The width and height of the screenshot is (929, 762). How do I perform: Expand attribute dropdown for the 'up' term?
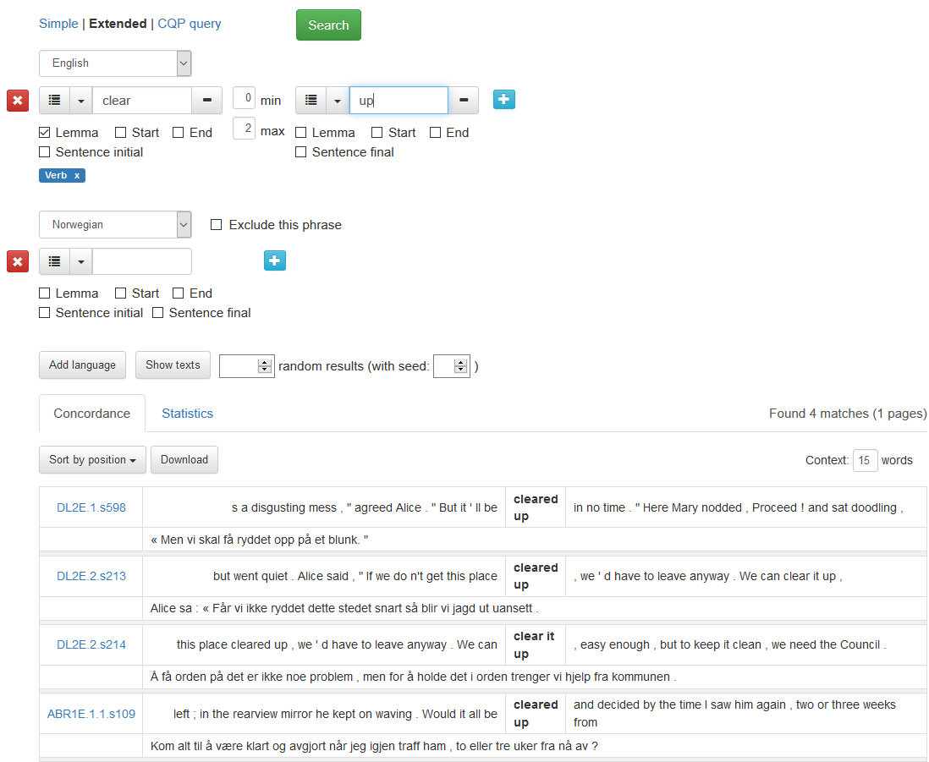click(338, 101)
